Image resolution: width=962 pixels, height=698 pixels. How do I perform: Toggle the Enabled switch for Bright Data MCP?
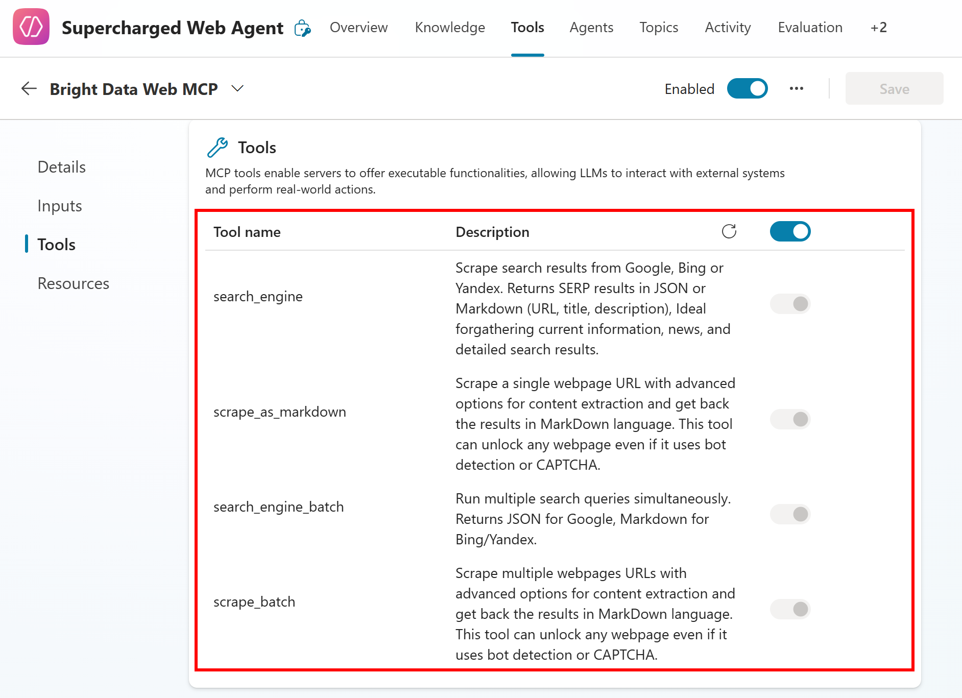[747, 89]
